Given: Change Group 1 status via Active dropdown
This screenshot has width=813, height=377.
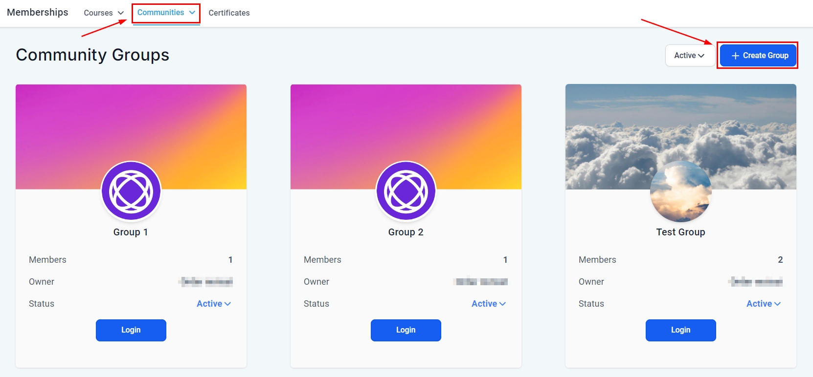Looking at the screenshot, I should (x=214, y=304).
